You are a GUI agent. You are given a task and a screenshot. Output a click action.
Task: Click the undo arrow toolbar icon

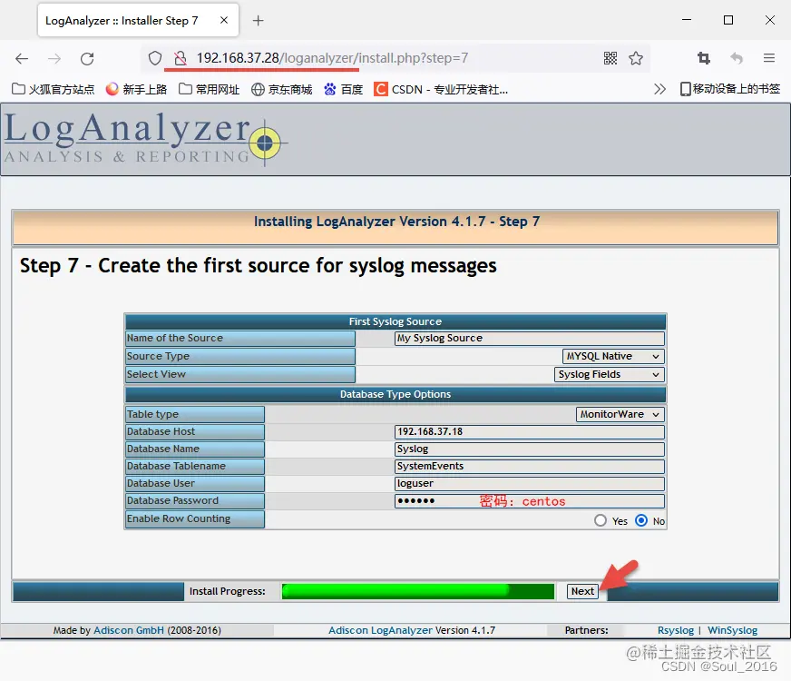pyautogui.click(x=737, y=58)
